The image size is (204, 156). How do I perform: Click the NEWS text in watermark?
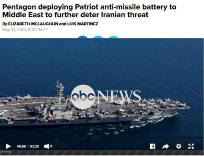(118, 96)
